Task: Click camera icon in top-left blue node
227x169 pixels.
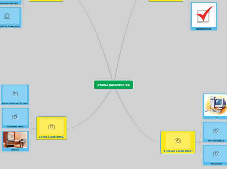Action: pyautogui.click(x=7, y=16)
